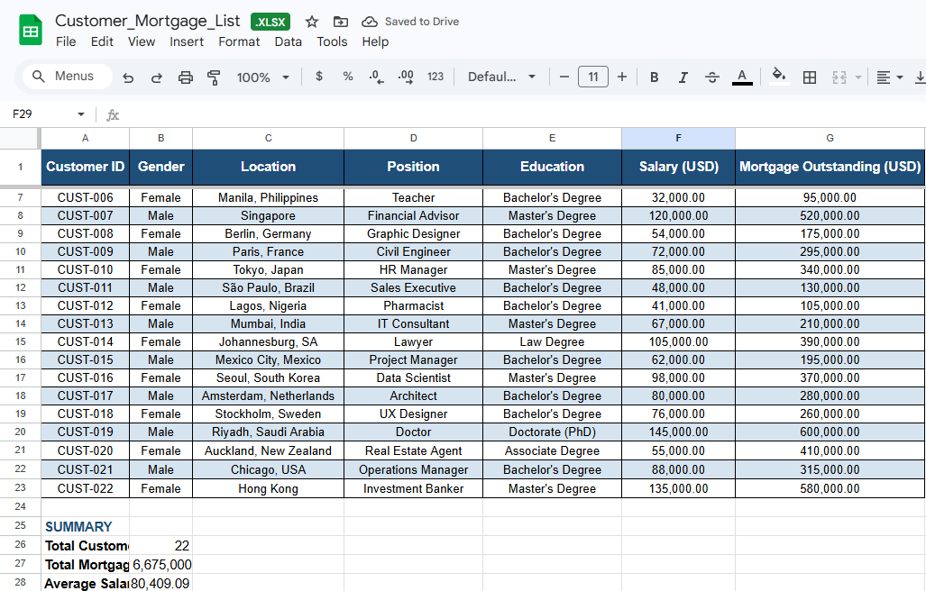
Task: Click the select-all corner box
Action: tap(20, 138)
